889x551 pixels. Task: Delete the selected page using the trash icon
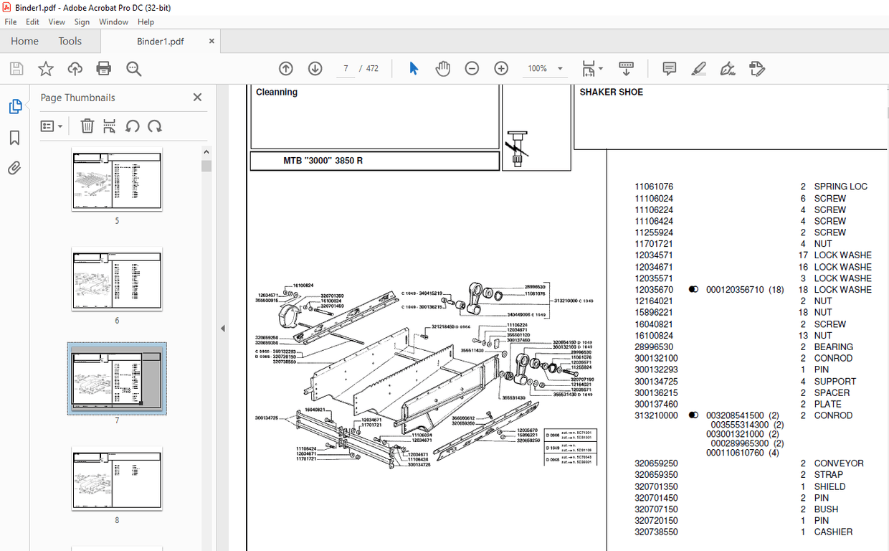[x=87, y=126]
